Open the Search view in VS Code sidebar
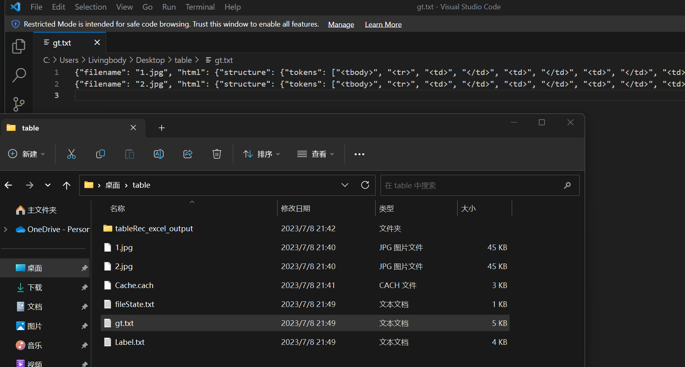Image resolution: width=685 pixels, height=367 pixels. click(x=19, y=75)
